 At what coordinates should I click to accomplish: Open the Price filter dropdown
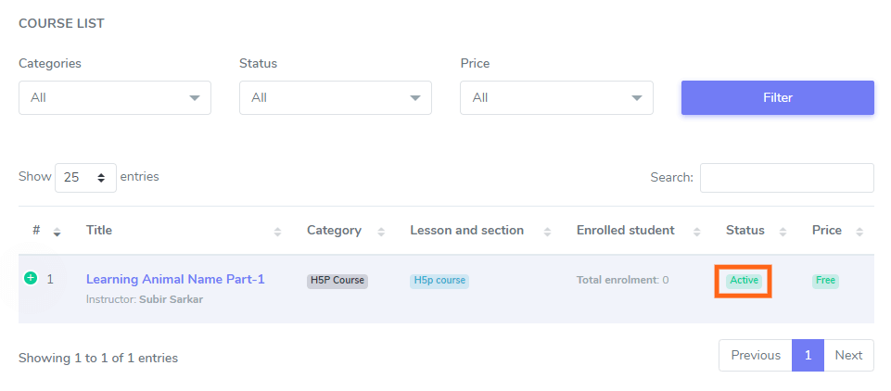[x=556, y=97]
